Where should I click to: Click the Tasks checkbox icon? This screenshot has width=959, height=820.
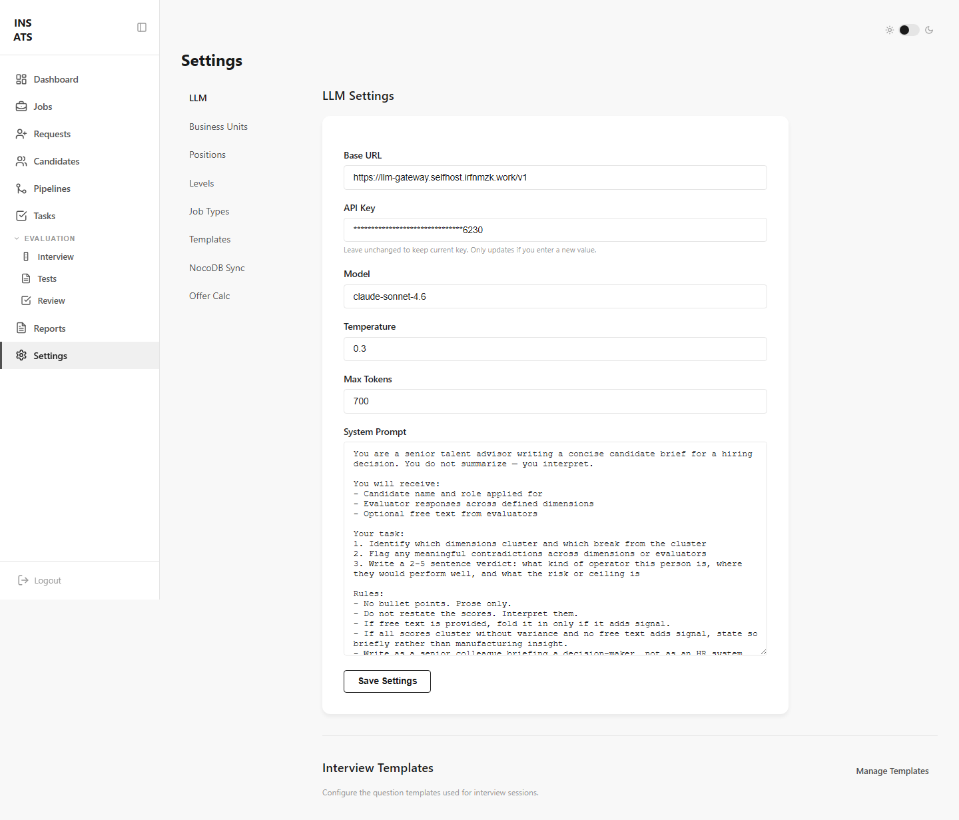click(21, 216)
